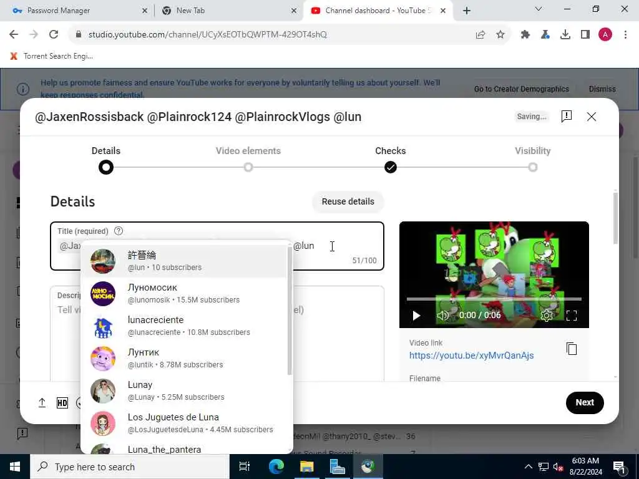Select the Lunay channel suggestion

pos(184,390)
